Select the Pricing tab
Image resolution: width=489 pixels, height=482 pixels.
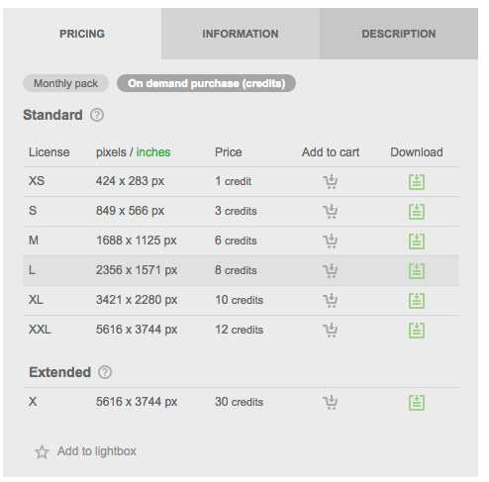click(x=82, y=34)
